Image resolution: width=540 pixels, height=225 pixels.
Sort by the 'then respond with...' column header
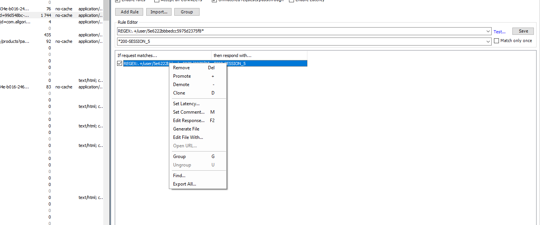(259, 55)
